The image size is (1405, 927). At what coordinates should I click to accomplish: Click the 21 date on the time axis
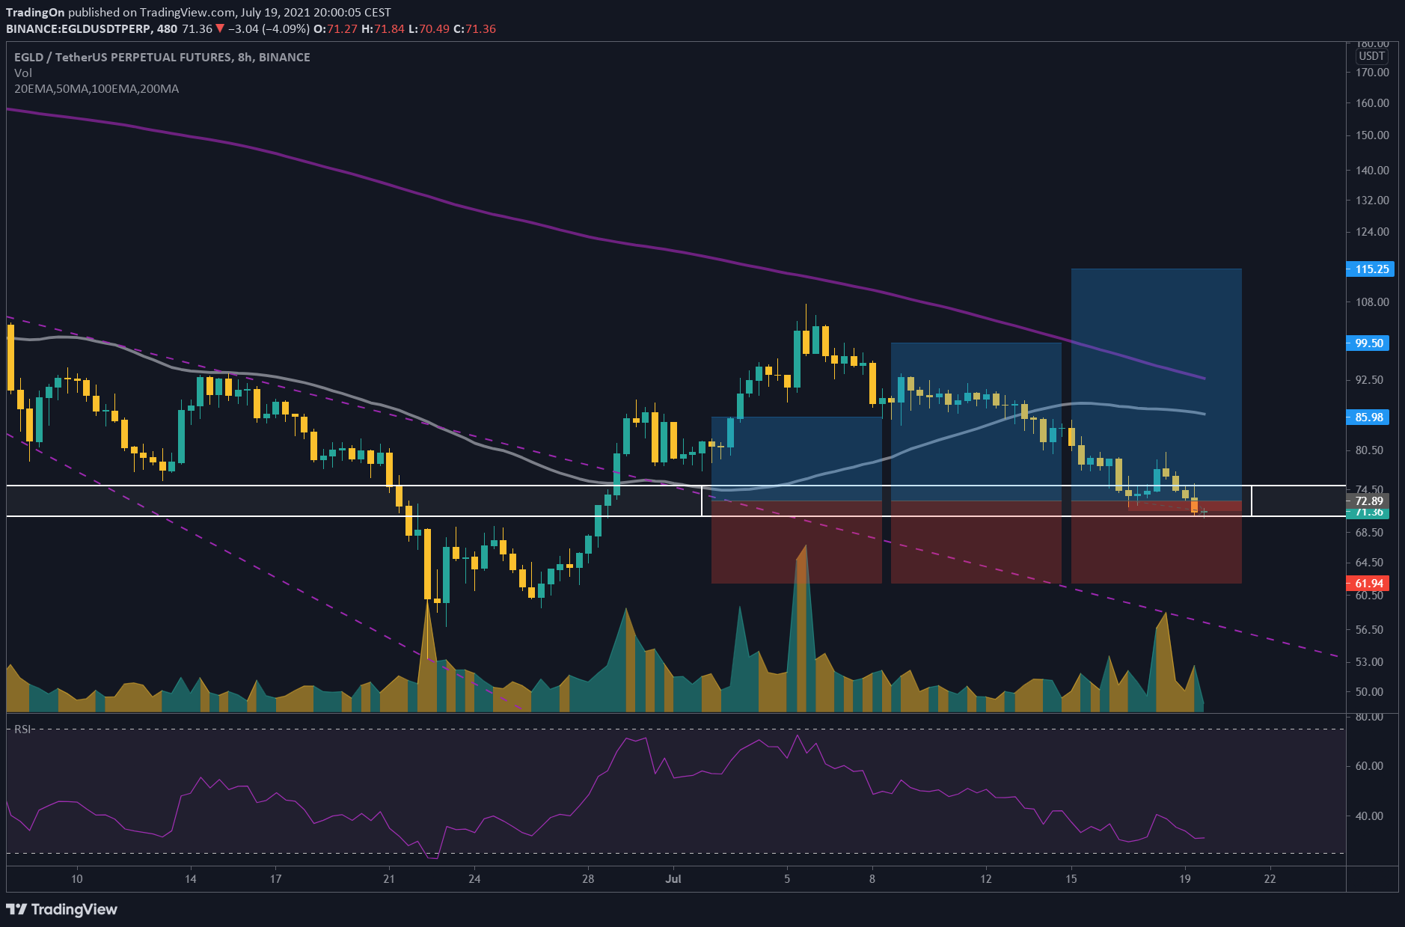[x=389, y=878]
